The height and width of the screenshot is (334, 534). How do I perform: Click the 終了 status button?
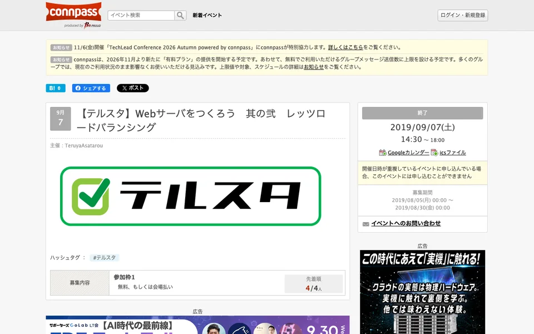422,113
